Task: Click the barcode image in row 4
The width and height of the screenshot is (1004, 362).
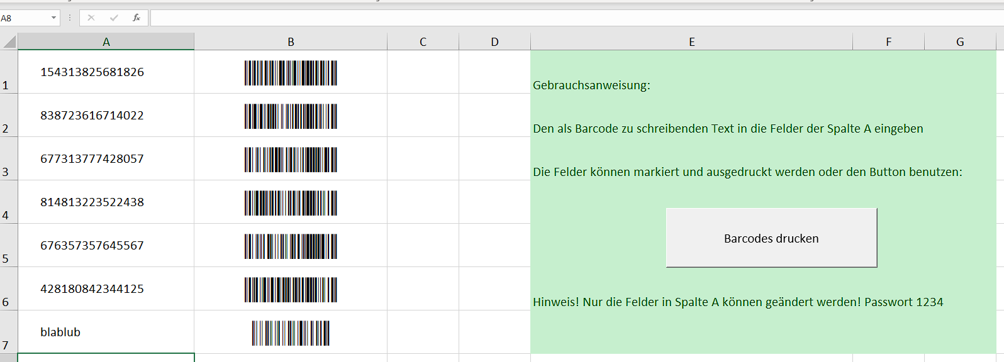Action: click(291, 203)
